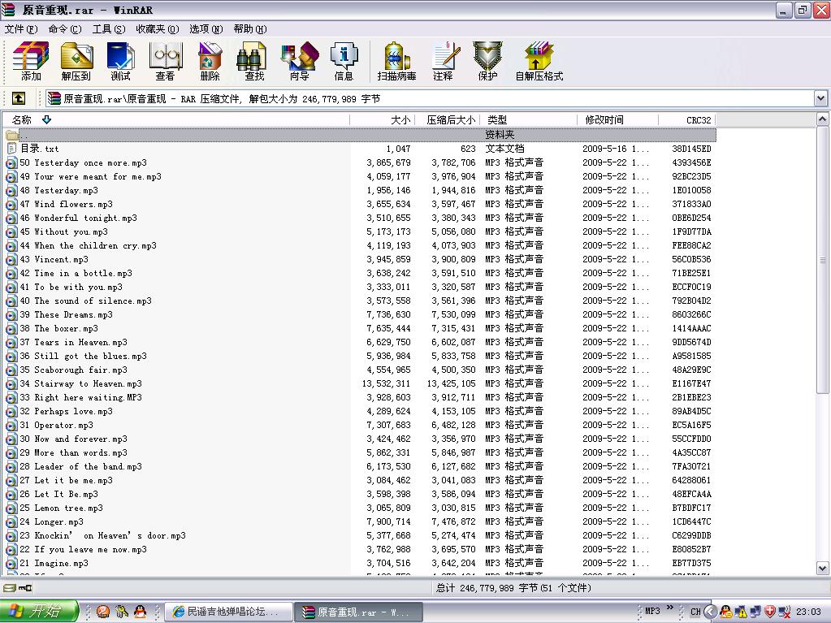Open the 选项(N) menu
The height and width of the screenshot is (623, 831).
[x=206, y=29]
